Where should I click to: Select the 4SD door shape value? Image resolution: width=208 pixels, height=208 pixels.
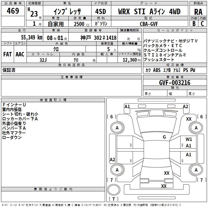point(101,11)
